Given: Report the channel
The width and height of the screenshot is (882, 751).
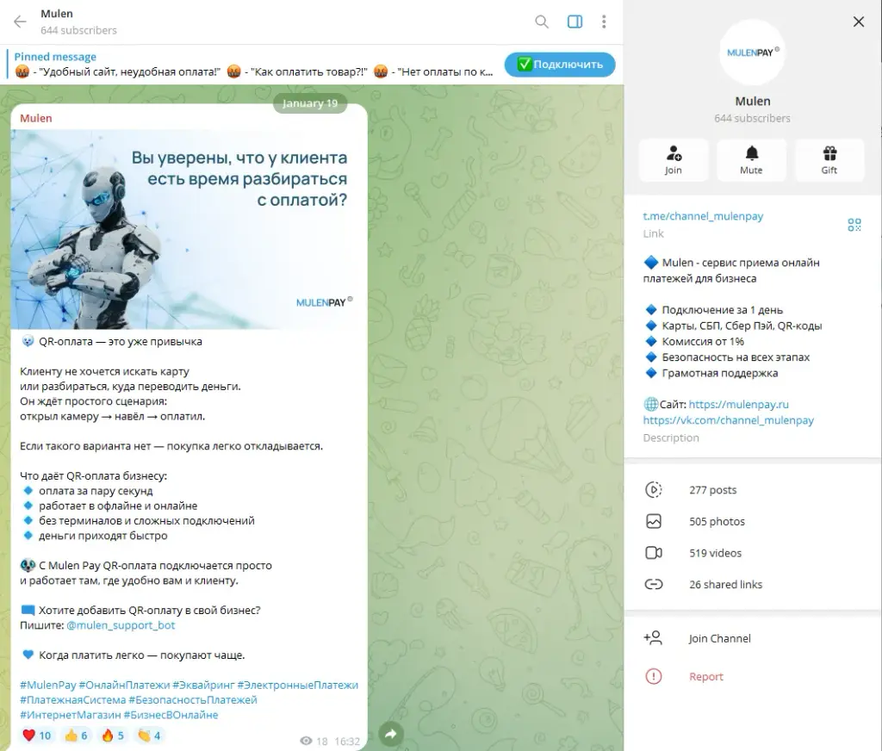Looking at the screenshot, I should coord(753,677).
